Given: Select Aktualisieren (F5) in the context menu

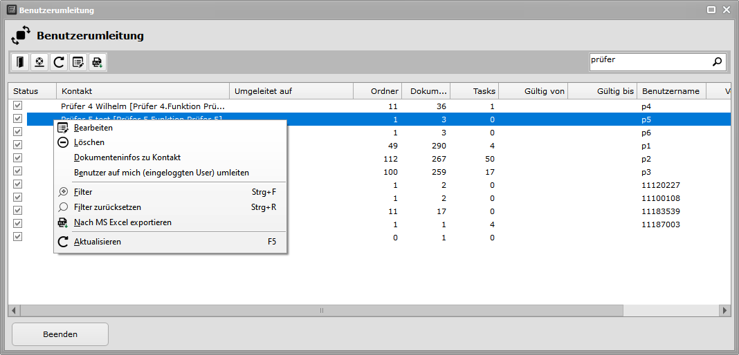Looking at the screenshot, I should pos(171,242).
